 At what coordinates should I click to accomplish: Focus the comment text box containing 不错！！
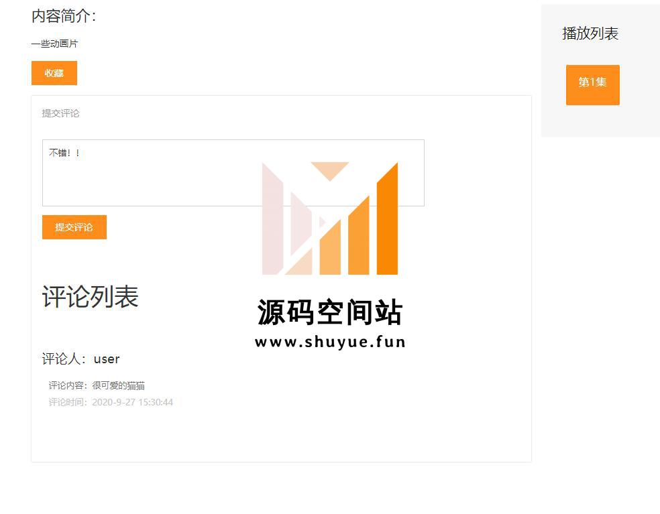point(233,173)
